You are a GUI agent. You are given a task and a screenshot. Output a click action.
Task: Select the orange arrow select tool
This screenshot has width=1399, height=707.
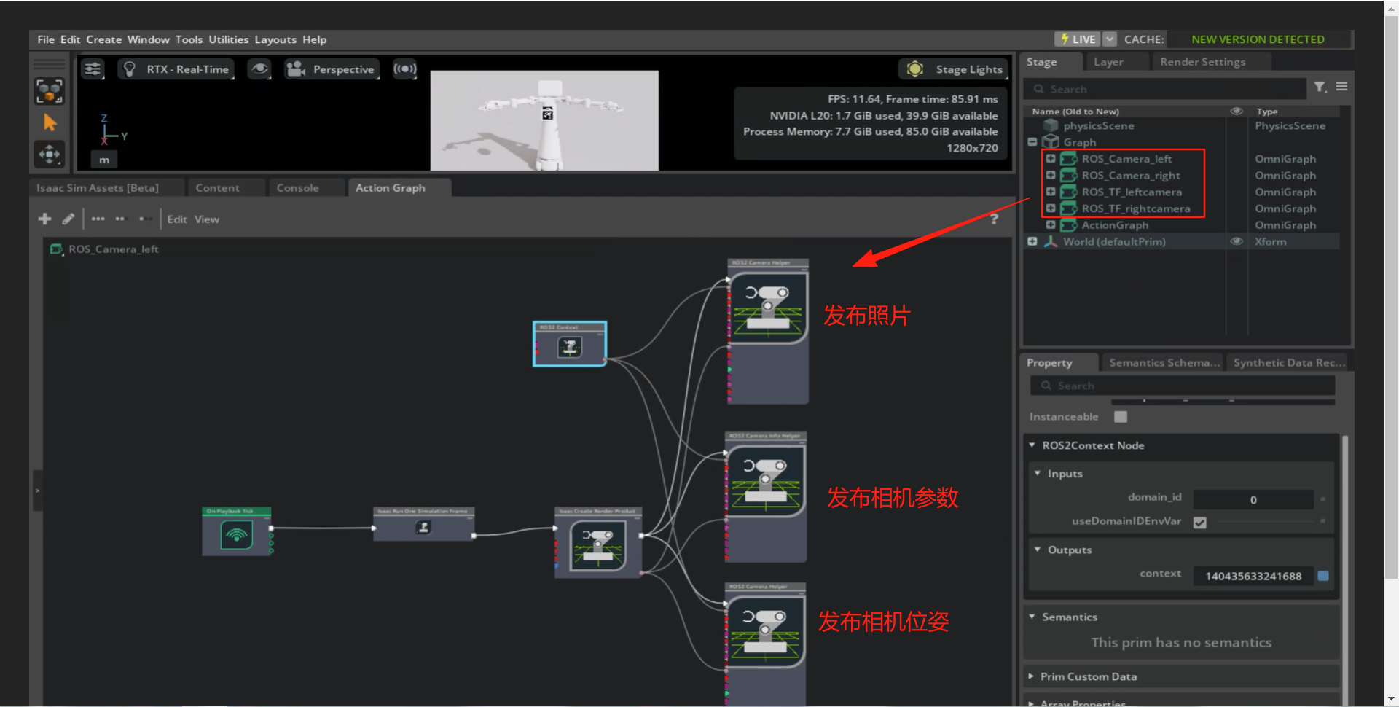50,122
